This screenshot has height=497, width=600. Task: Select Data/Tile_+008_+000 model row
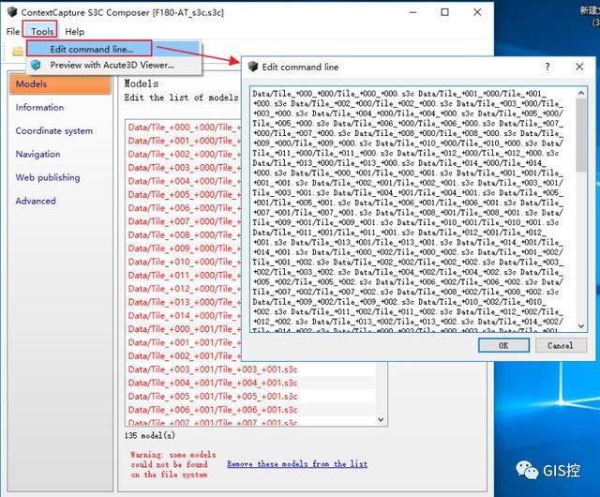point(184,234)
